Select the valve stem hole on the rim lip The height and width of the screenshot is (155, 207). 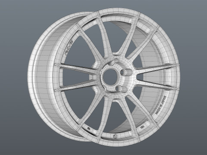coord(115,136)
